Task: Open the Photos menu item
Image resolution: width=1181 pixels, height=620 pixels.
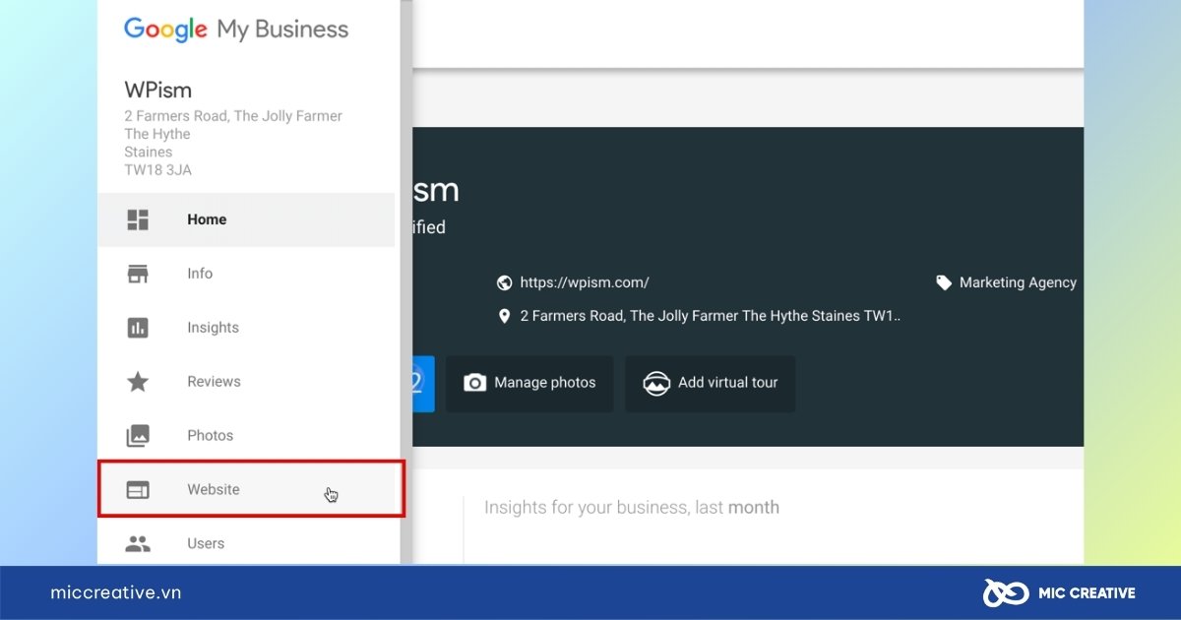Action: point(246,435)
